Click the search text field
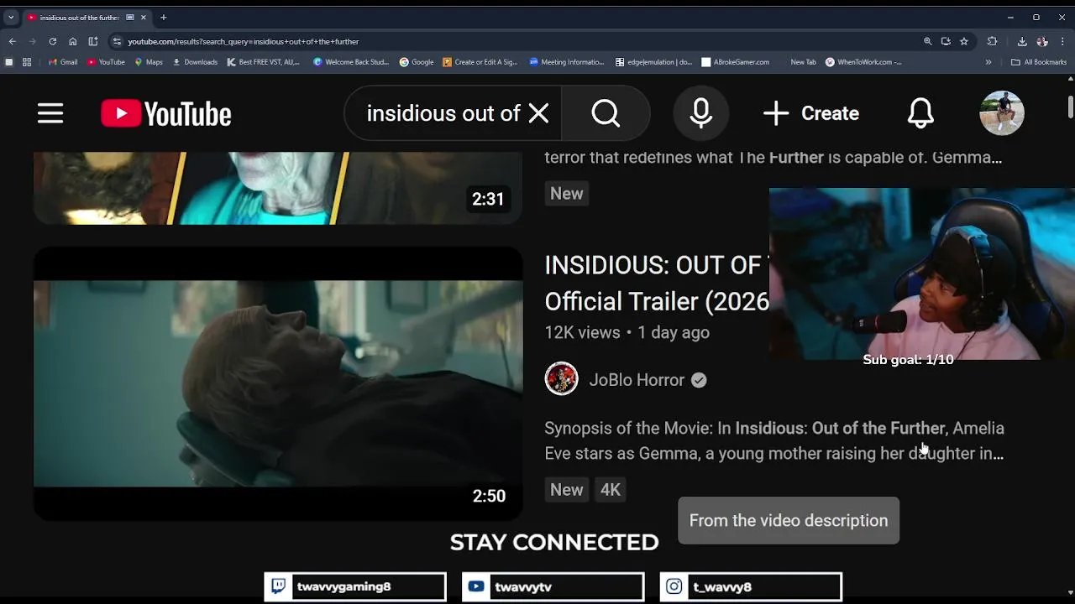Screen dimensions: 1075x604 click(x=443, y=113)
